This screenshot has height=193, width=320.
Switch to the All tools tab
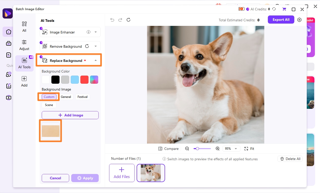(x=24, y=27)
